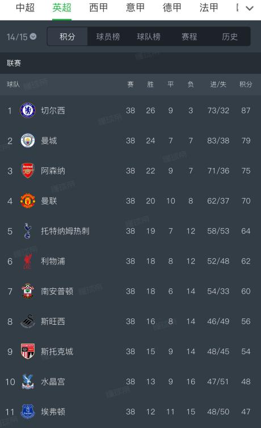The width and height of the screenshot is (261, 428).
Task: Open the 历史 history tab
Action: 230,36
